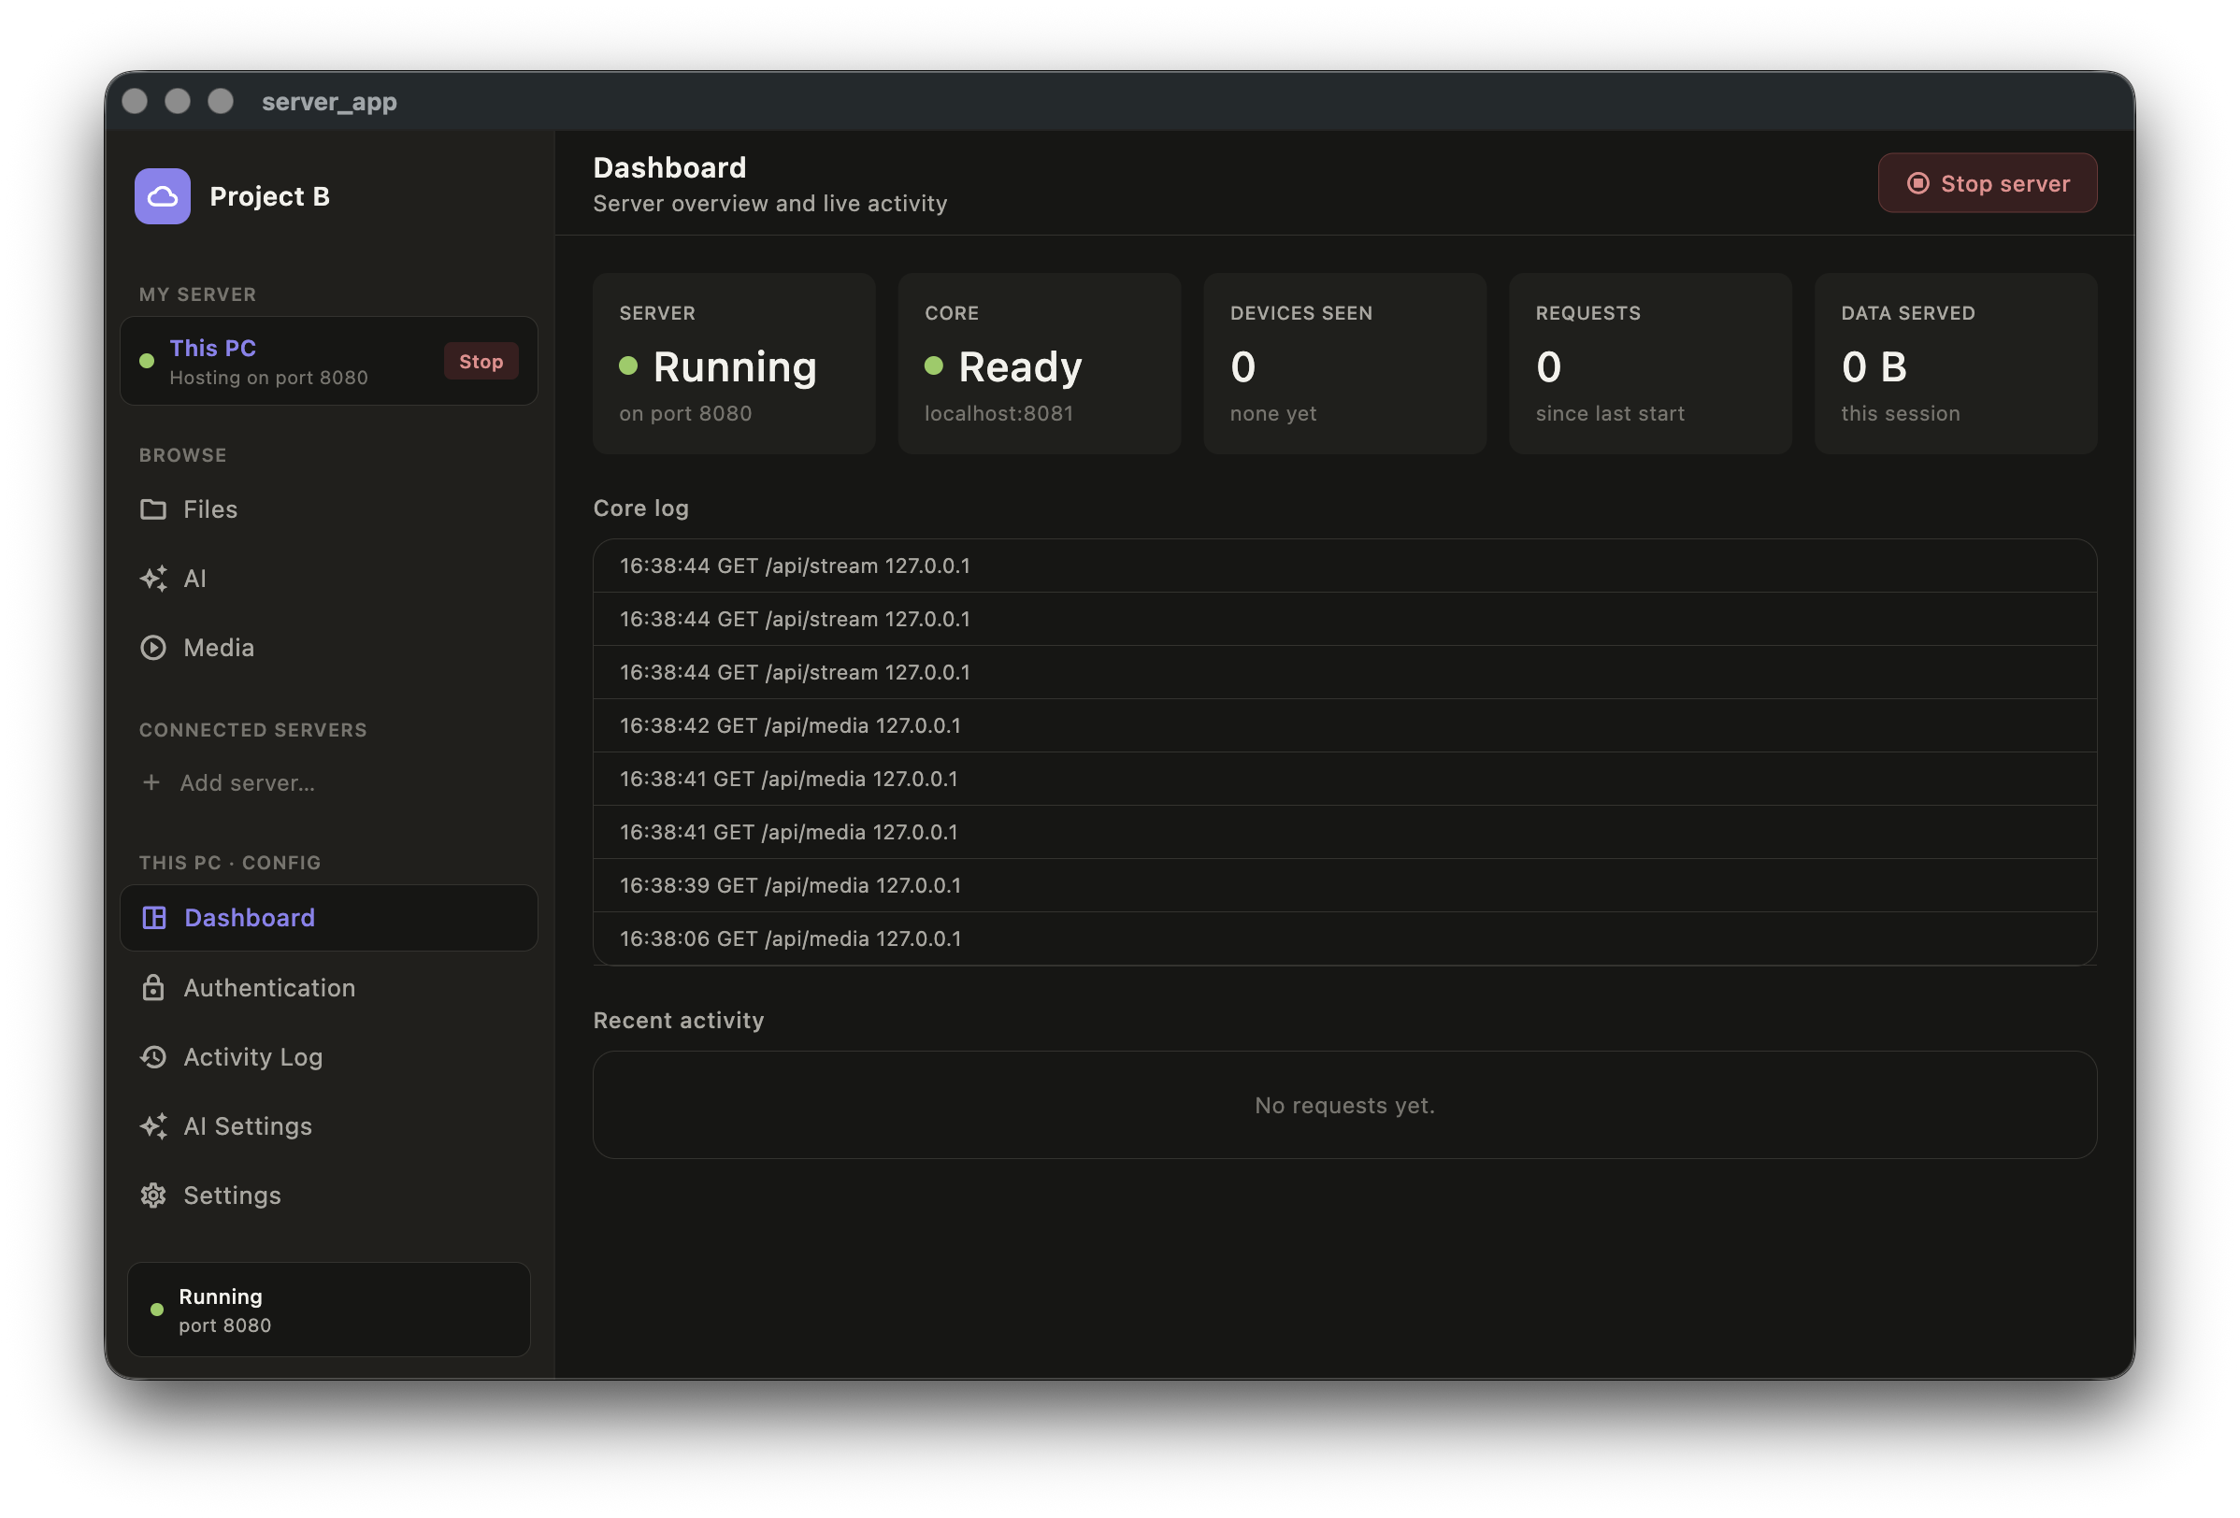
Task: Click the Settings gear icon
Action: click(x=153, y=1196)
